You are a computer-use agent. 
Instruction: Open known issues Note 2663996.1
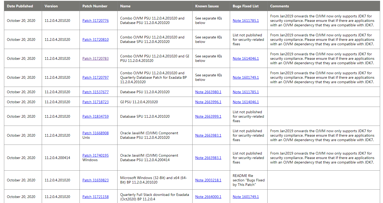(x=208, y=102)
